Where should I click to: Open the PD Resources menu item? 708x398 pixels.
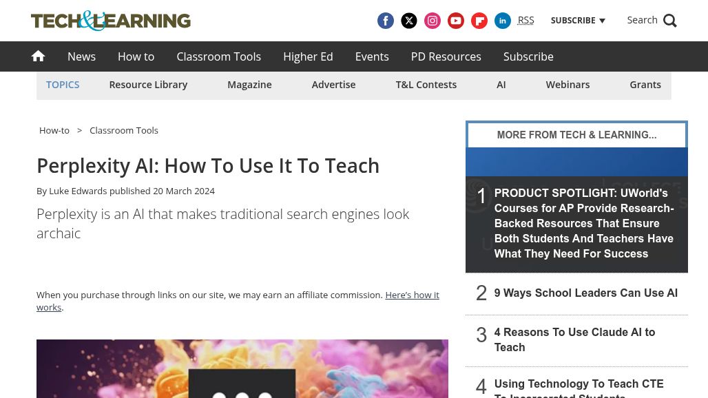(x=446, y=56)
